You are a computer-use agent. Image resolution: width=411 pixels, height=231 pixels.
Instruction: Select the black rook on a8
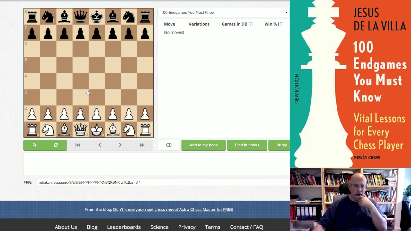pos(32,17)
